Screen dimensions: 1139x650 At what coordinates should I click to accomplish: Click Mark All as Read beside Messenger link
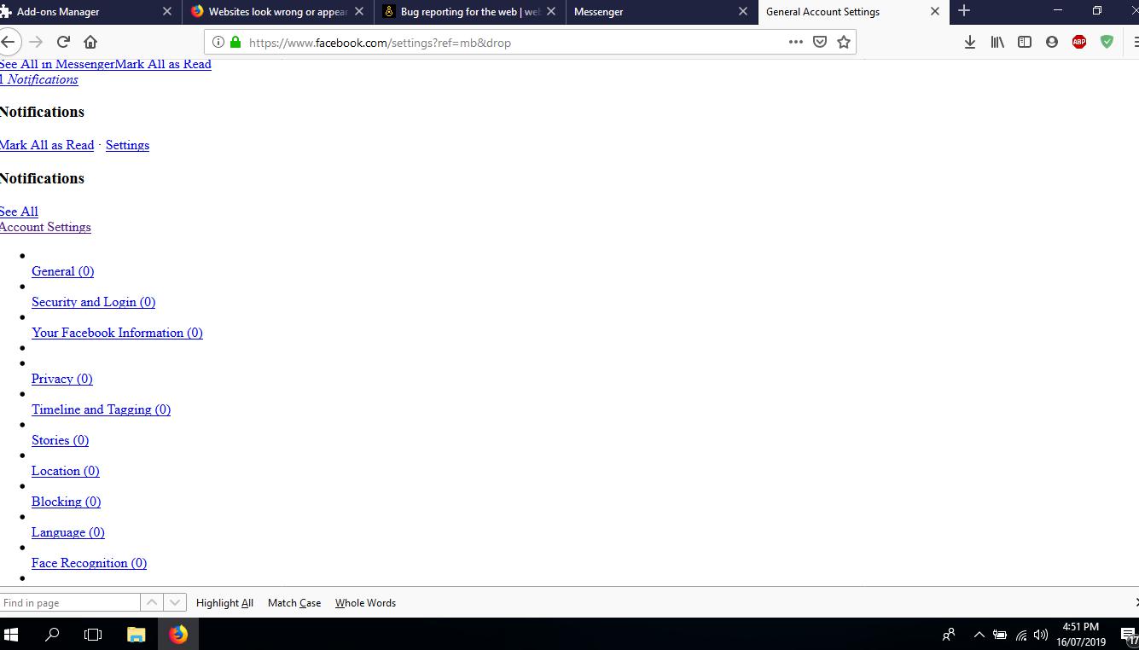coord(163,64)
